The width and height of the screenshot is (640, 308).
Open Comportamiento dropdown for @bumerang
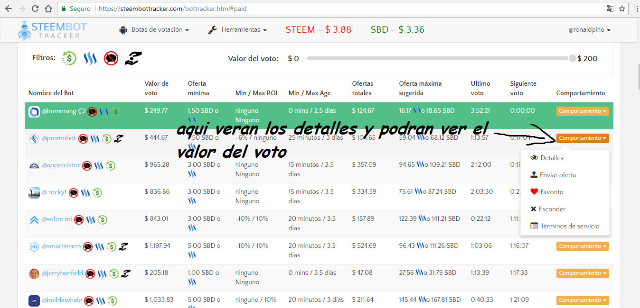pyautogui.click(x=583, y=111)
